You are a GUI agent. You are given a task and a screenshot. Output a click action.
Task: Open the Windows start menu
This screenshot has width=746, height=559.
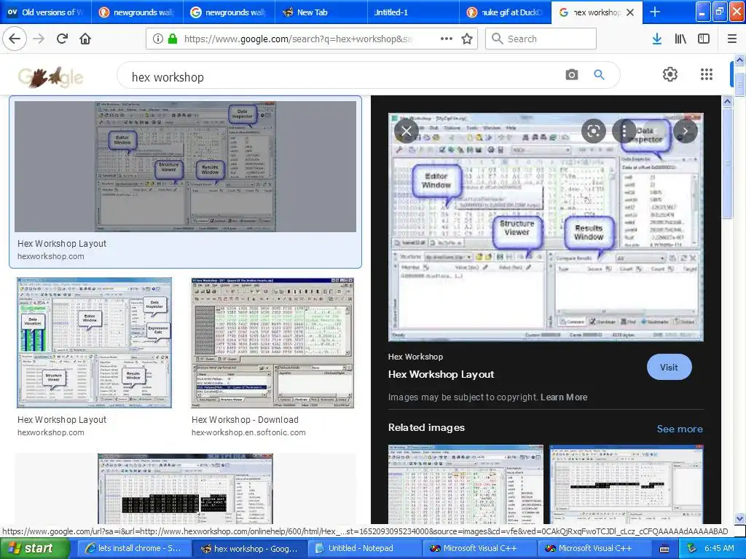coord(34,548)
